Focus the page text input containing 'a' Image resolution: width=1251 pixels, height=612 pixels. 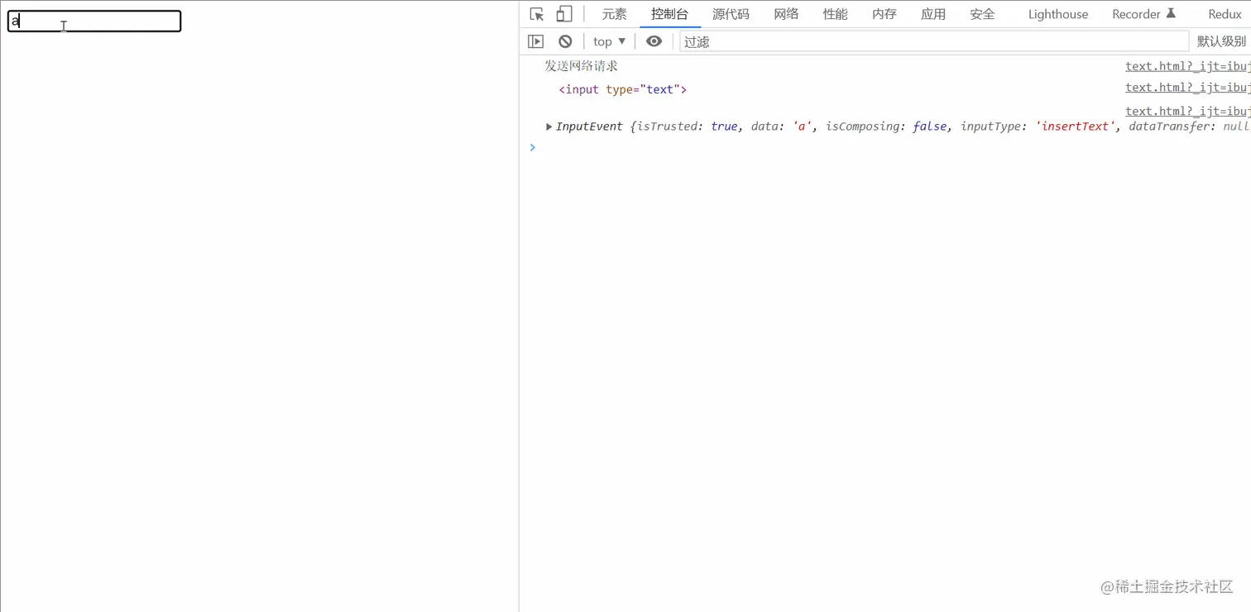pyautogui.click(x=94, y=22)
